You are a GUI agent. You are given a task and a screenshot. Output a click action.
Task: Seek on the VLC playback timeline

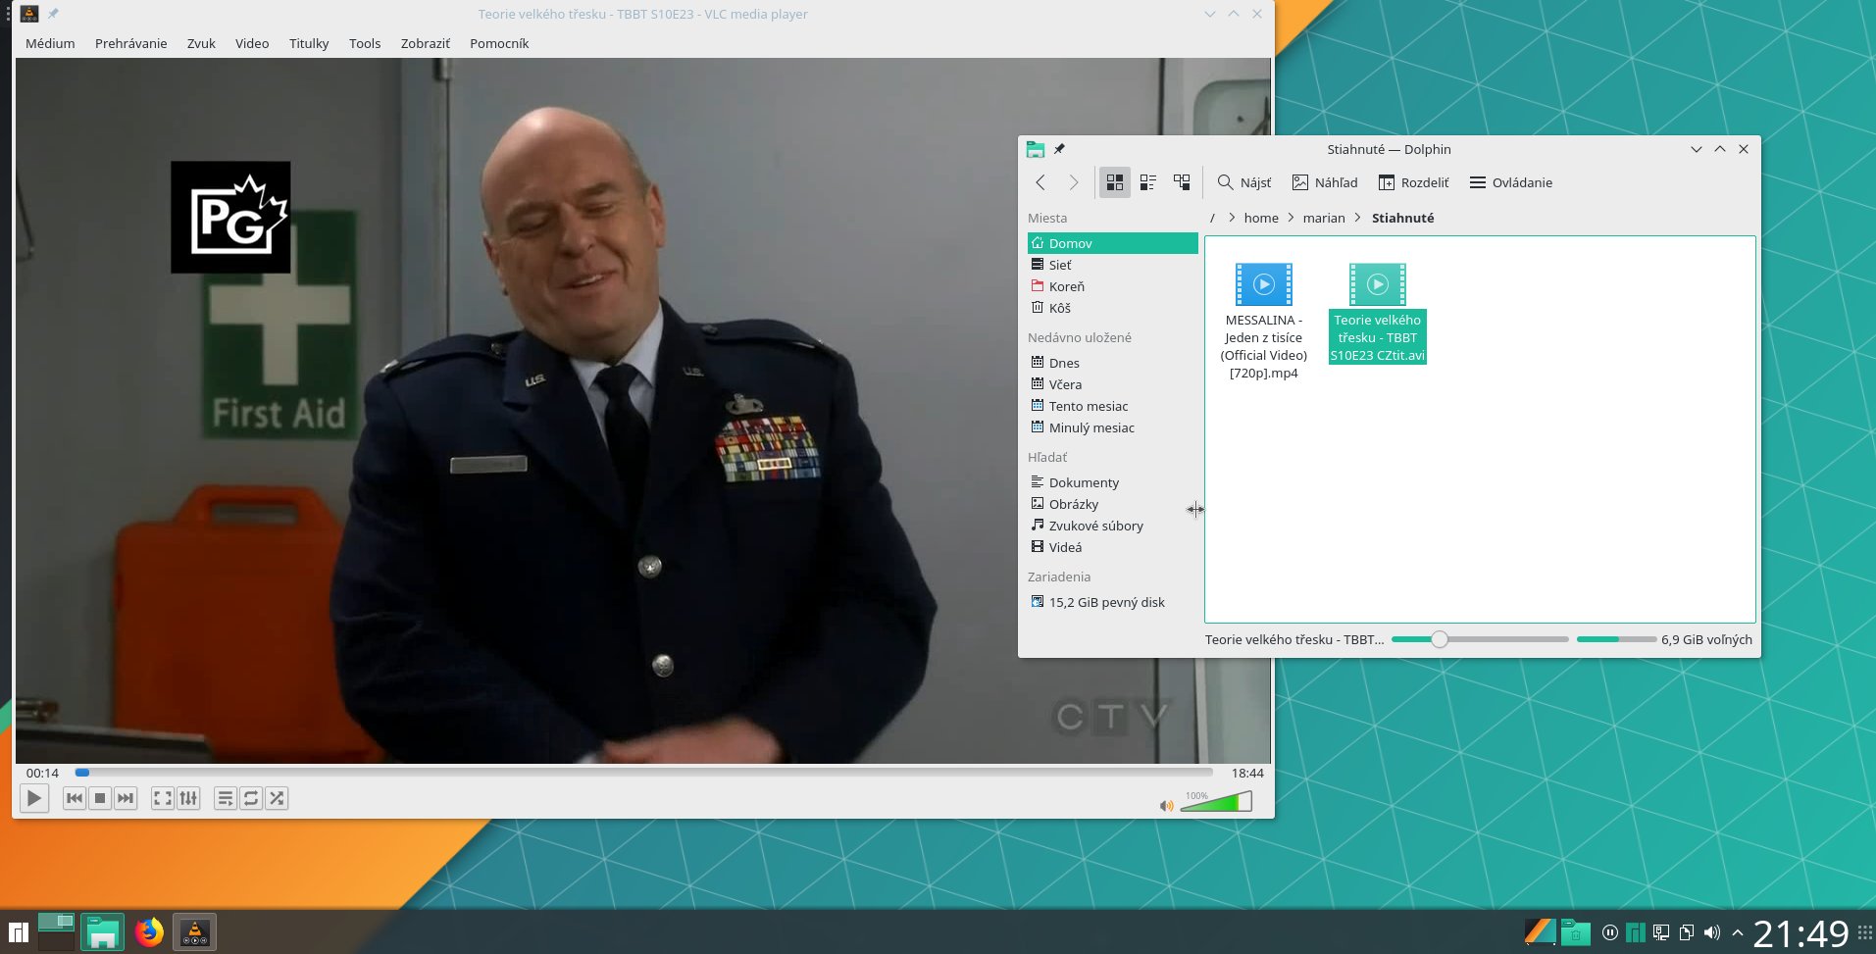[644, 773]
